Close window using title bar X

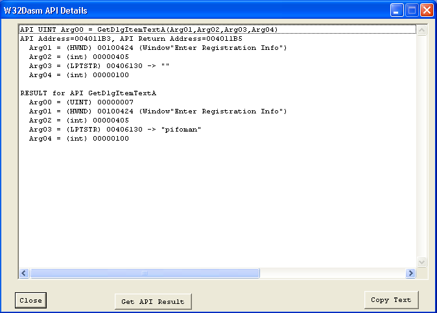click(427, 10)
